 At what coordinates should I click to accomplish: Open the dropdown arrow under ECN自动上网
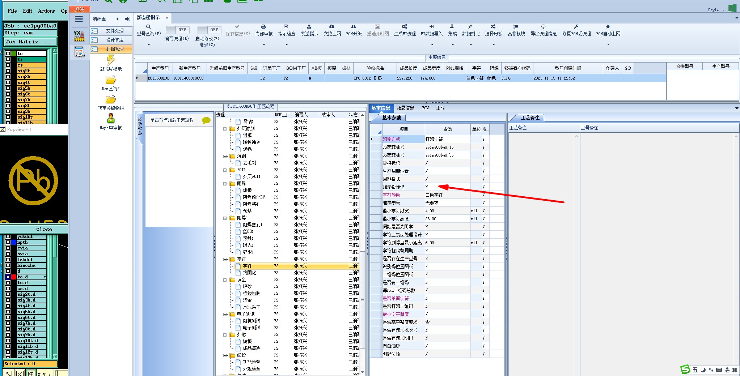click(x=608, y=45)
